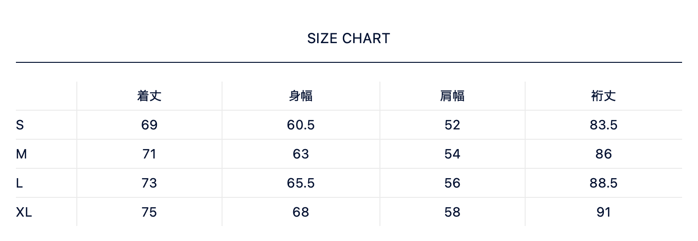Select the 身幅 column header
Image resolution: width=698 pixels, height=241 pixels.
pyautogui.click(x=300, y=96)
